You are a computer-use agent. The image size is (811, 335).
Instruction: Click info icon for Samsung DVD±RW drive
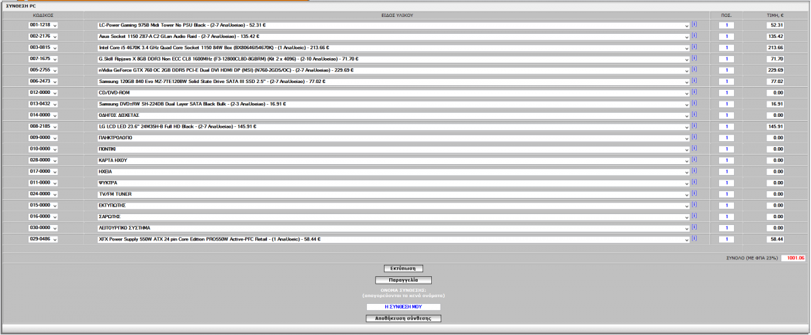coord(693,103)
